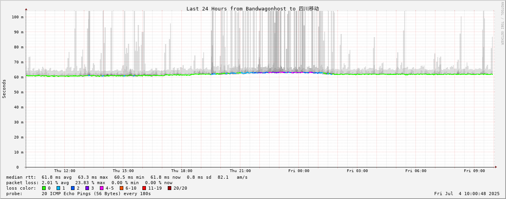Click the '50 m' y-axis value

19,92
